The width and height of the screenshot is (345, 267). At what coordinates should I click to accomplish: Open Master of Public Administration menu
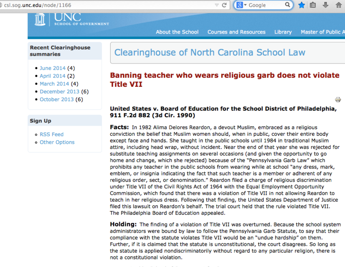click(323, 32)
